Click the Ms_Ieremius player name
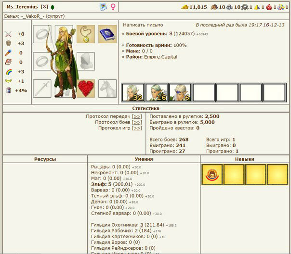The image size is (291, 254). point(22,7)
